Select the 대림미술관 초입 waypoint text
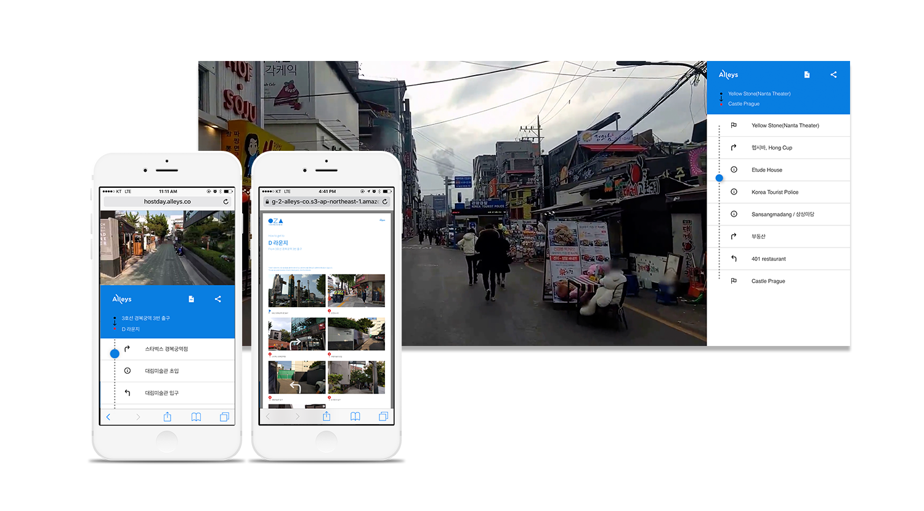The width and height of the screenshot is (924, 511). (162, 371)
